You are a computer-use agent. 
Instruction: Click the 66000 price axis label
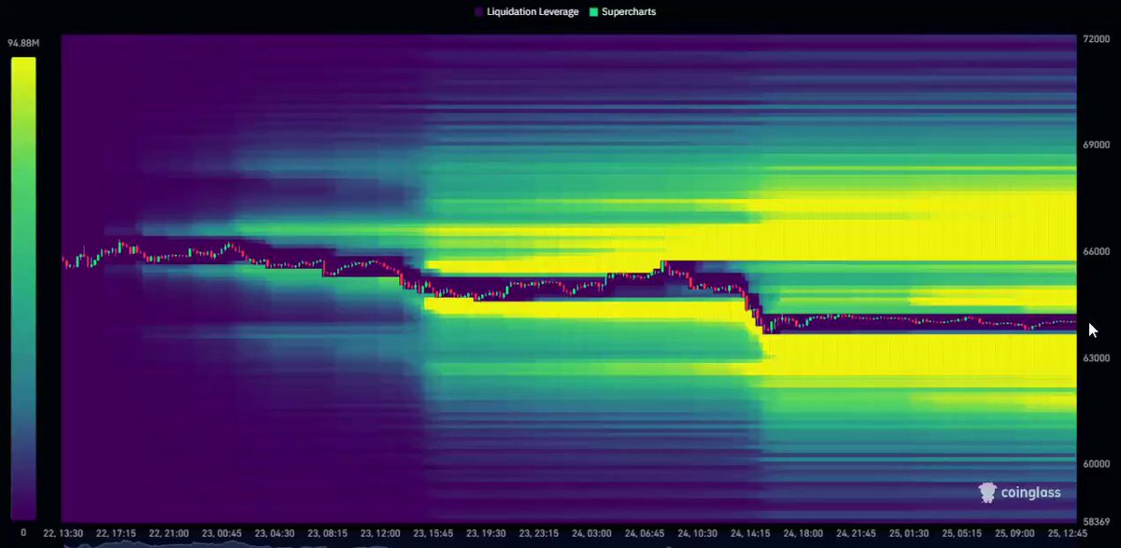point(1096,252)
